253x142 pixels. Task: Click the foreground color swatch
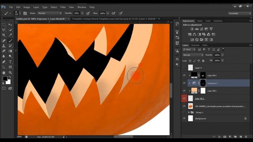pos(5,78)
